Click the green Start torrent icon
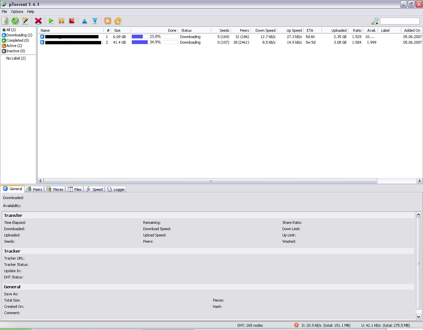Image resolution: width=423 pixels, height=330 pixels. (x=51, y=21)
